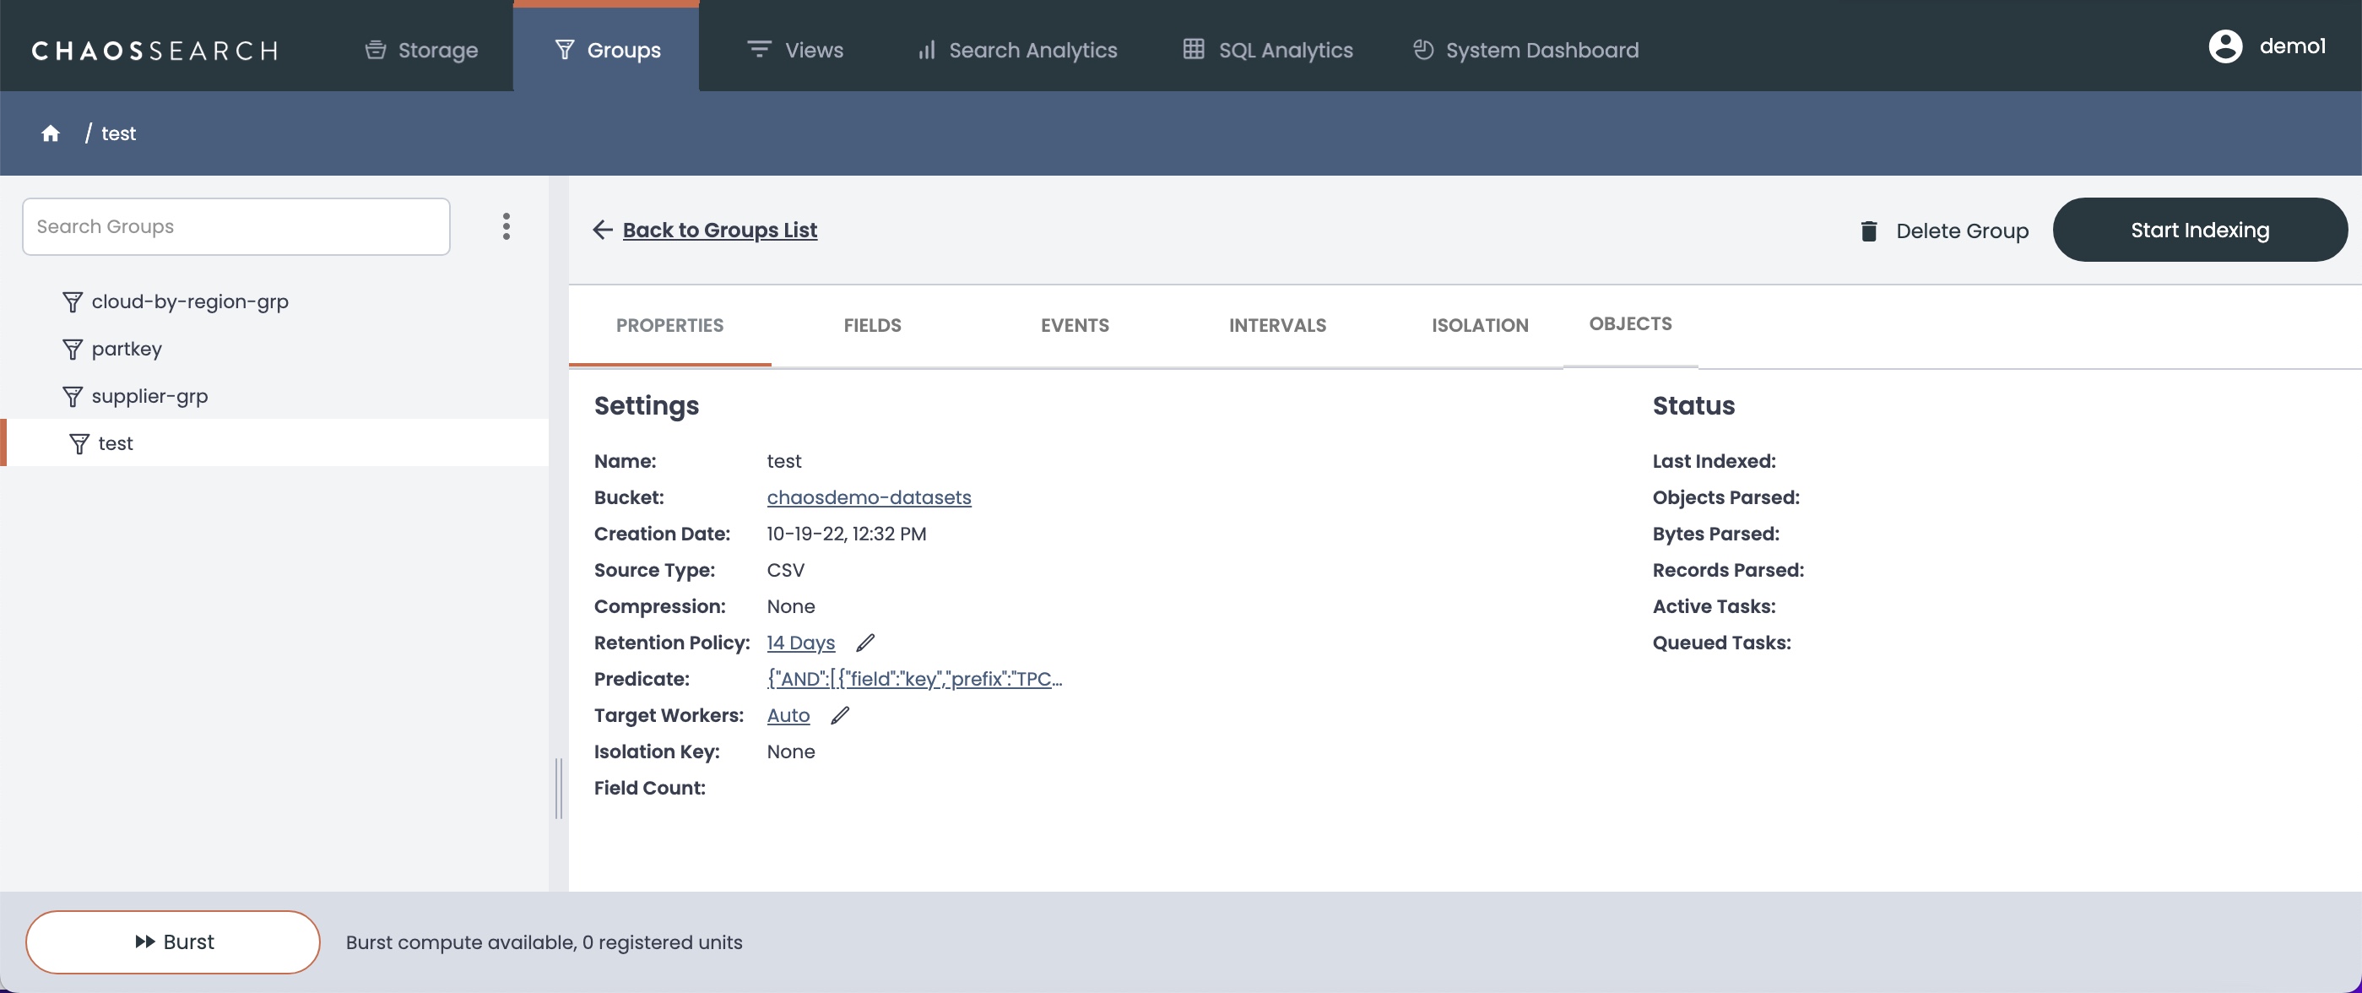
Task: Click the home icon in breadcrumb
Action: coord(51,134)
